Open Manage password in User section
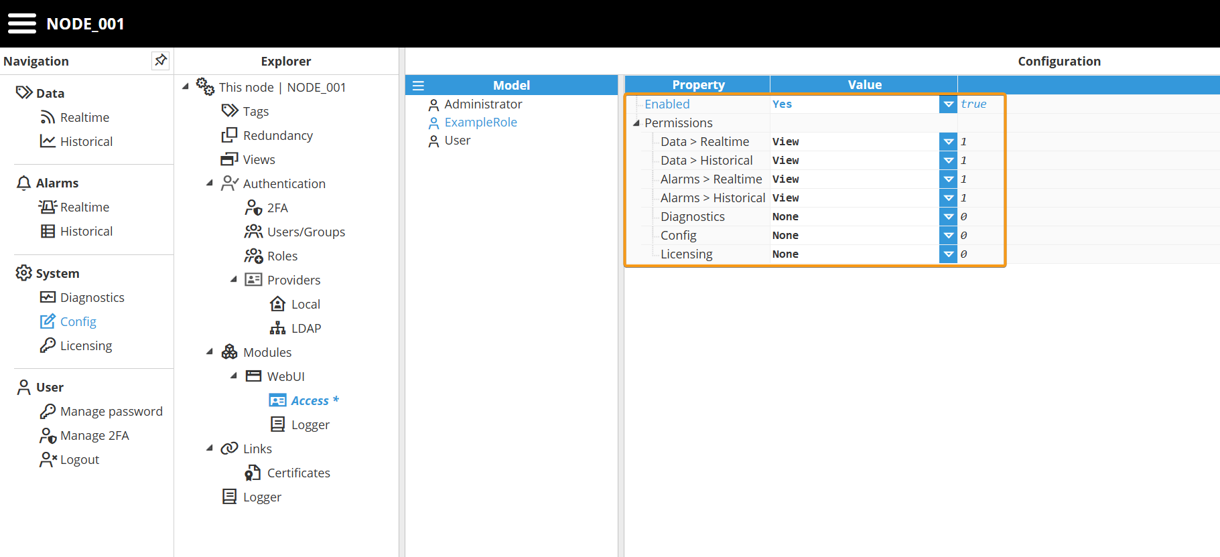Image resolution: width=1220 pixels, height=557 pixels. [111, 411]
